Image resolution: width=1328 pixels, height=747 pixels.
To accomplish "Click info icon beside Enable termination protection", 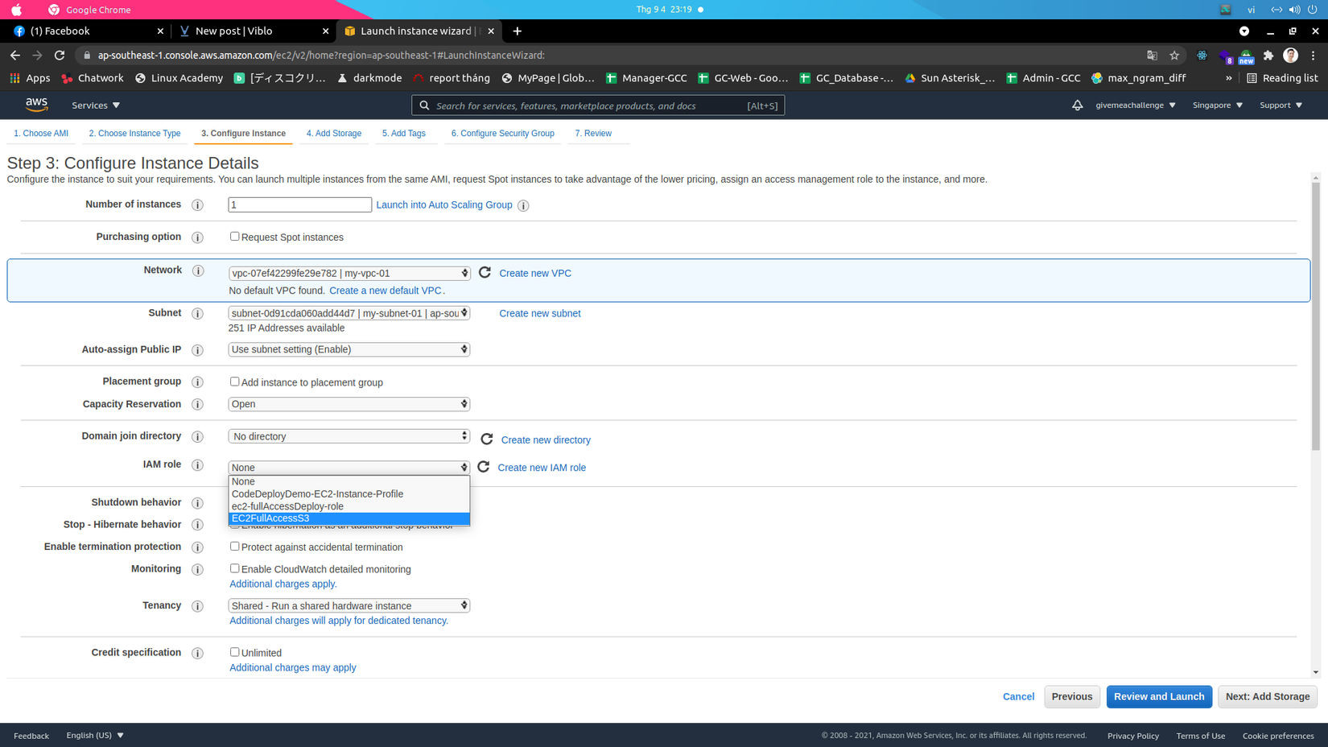I will pos(197,547).
